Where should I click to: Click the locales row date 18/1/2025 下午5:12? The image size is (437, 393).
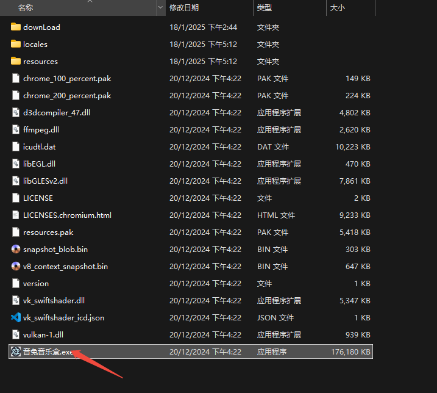coord(203,44)
